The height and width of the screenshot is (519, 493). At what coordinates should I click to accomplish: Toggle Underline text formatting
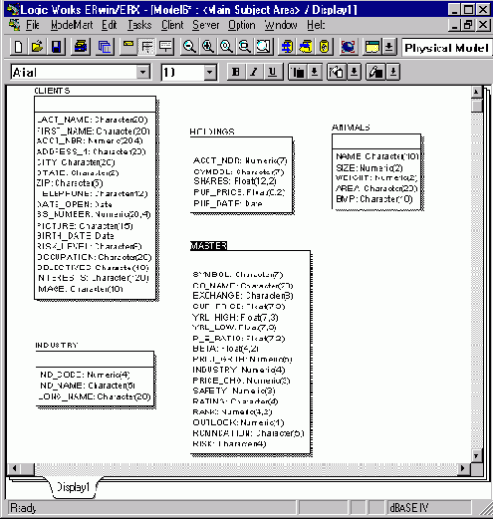click(273, 72)
